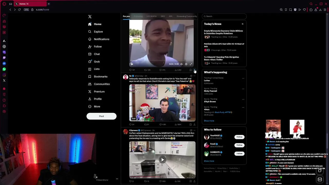Viewport: 329px width, 185px height.
Task: Switch to the Streaming Community tab
Action: (187, 16)
